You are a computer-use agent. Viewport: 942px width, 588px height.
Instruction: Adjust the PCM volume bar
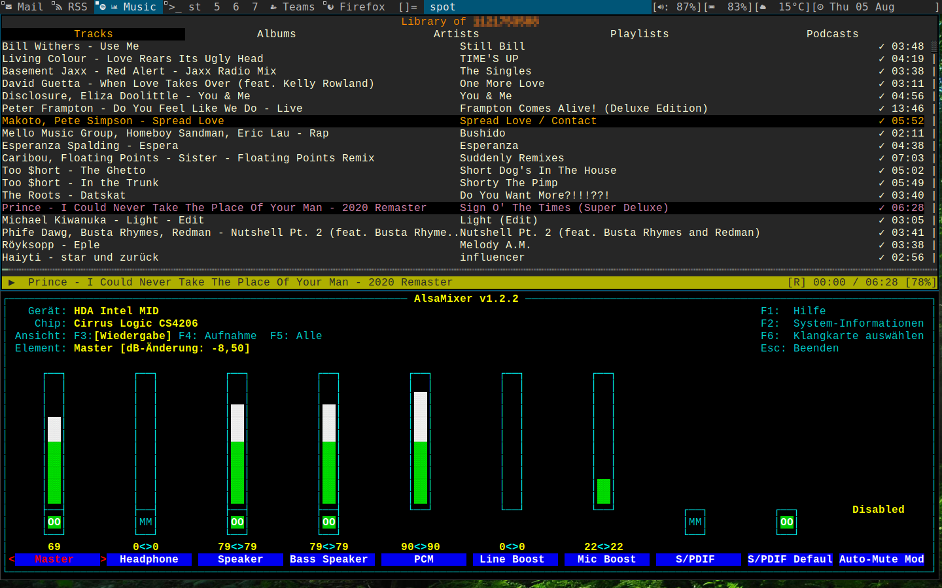click(x=420, y=448)
